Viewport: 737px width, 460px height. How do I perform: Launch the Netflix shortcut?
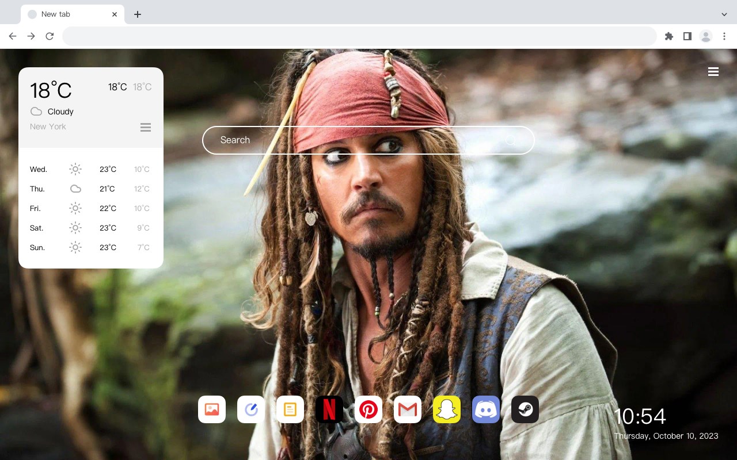(329, 409)
